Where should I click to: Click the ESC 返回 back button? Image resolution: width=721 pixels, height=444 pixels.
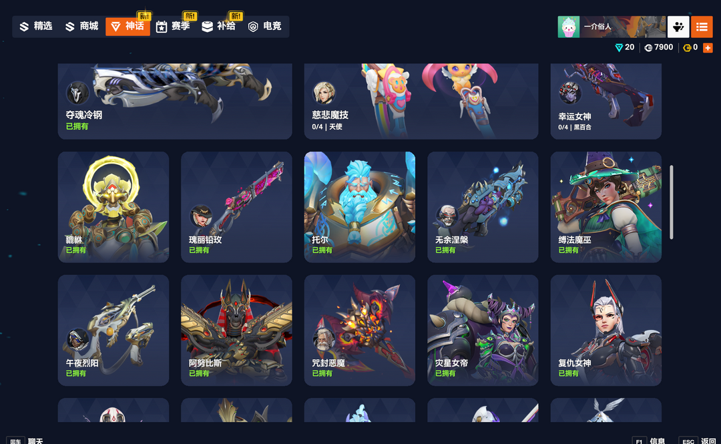click(698, 441)
